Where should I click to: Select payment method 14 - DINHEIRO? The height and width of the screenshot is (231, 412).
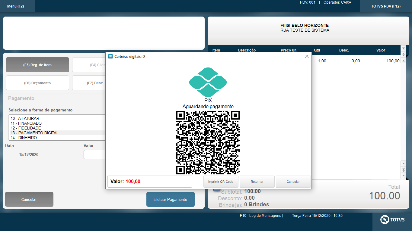[x=57, y=138]
